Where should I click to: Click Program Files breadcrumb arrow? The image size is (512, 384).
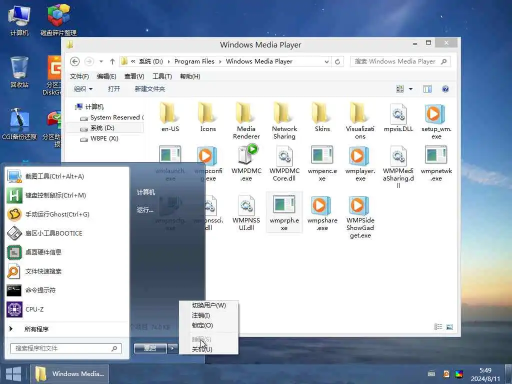click(x=220, y=61)
